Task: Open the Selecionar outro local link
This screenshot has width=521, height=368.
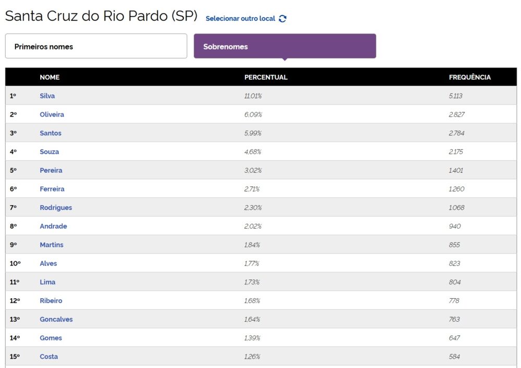Action: pos(240,19)
